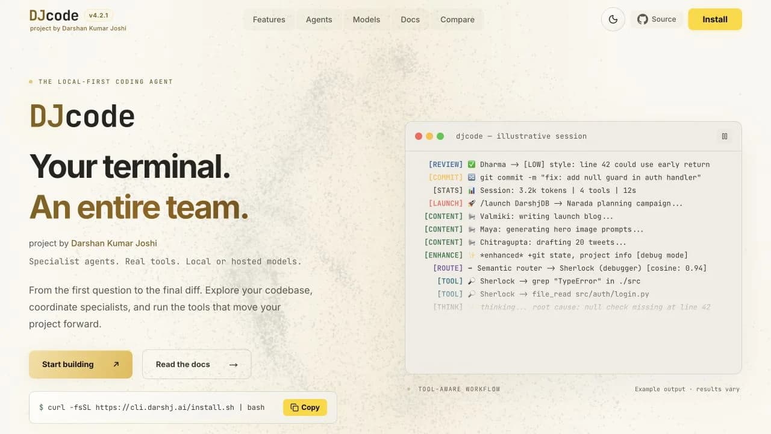Click the Darshan Kumar Joshi link under headline

tap(114, 243)
